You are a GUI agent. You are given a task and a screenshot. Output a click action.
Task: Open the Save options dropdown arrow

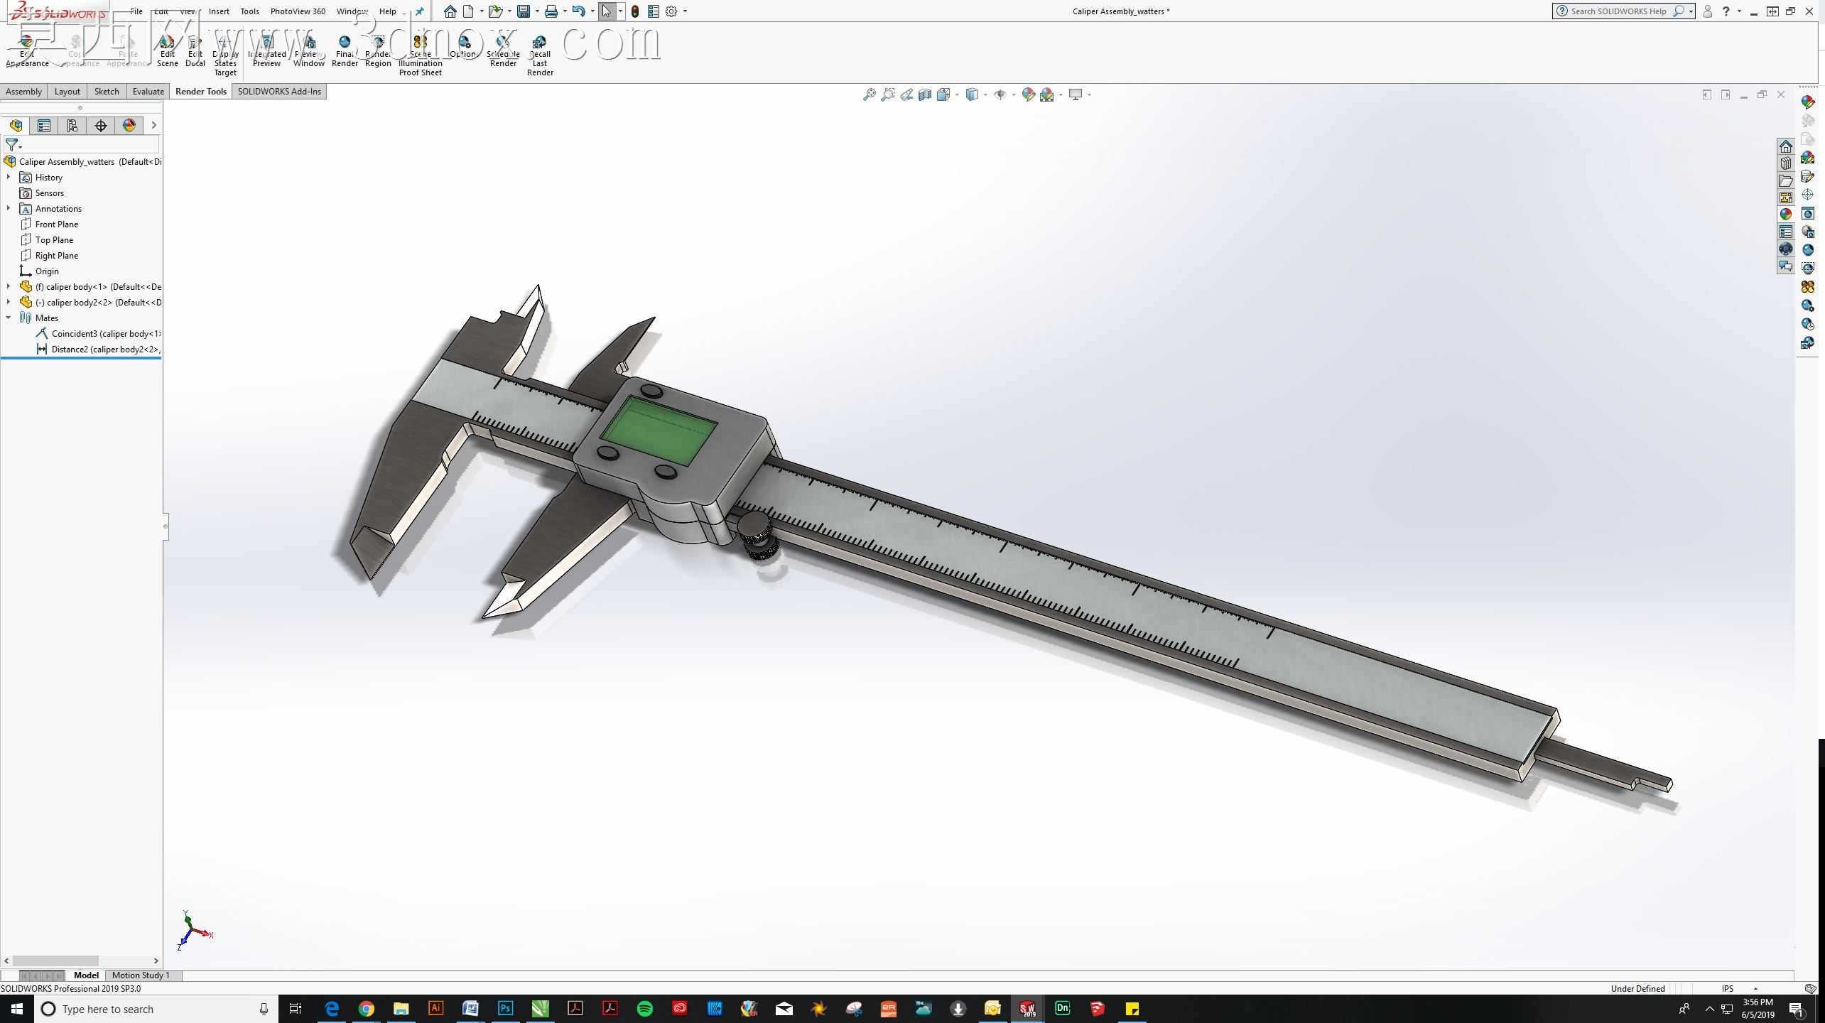tap(537, 11)
